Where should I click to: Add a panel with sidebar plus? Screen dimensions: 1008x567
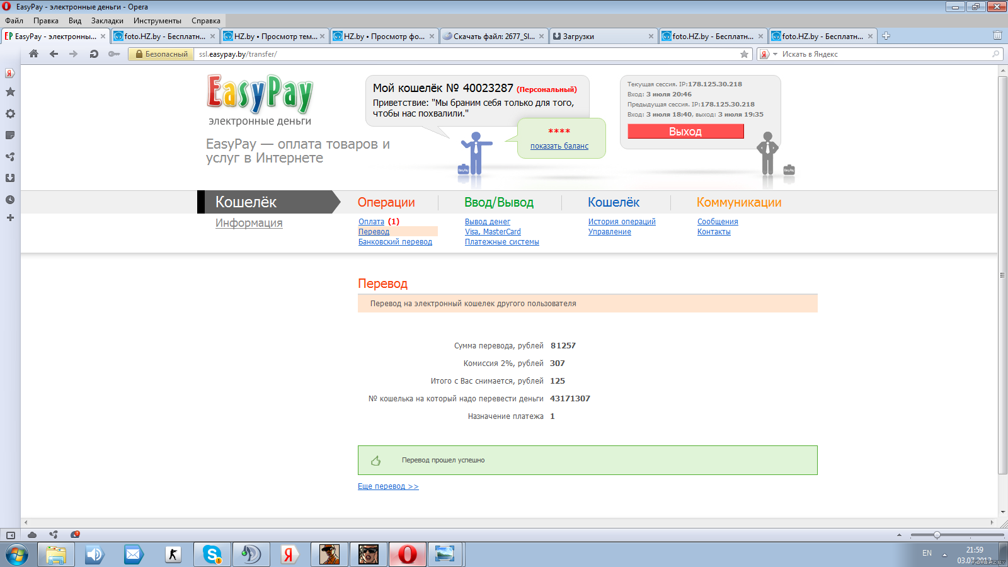10,217
